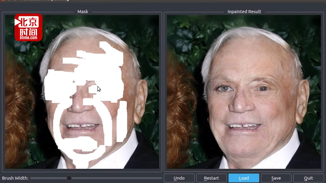Click the Undo button

[179, 178]
